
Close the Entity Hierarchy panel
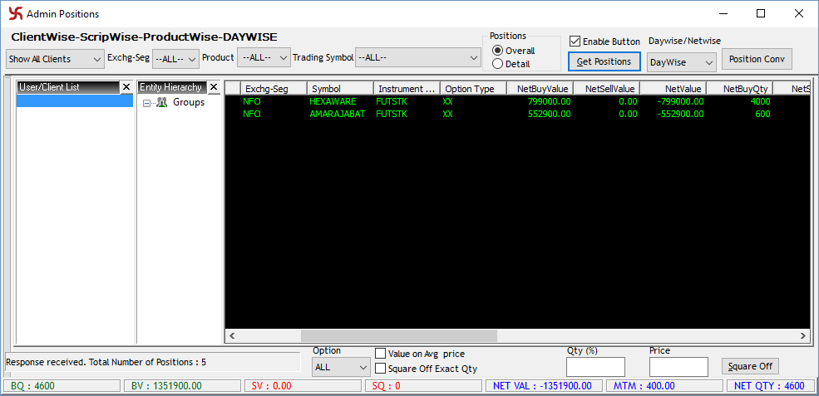pyautogui.click(x=213, y=87)
